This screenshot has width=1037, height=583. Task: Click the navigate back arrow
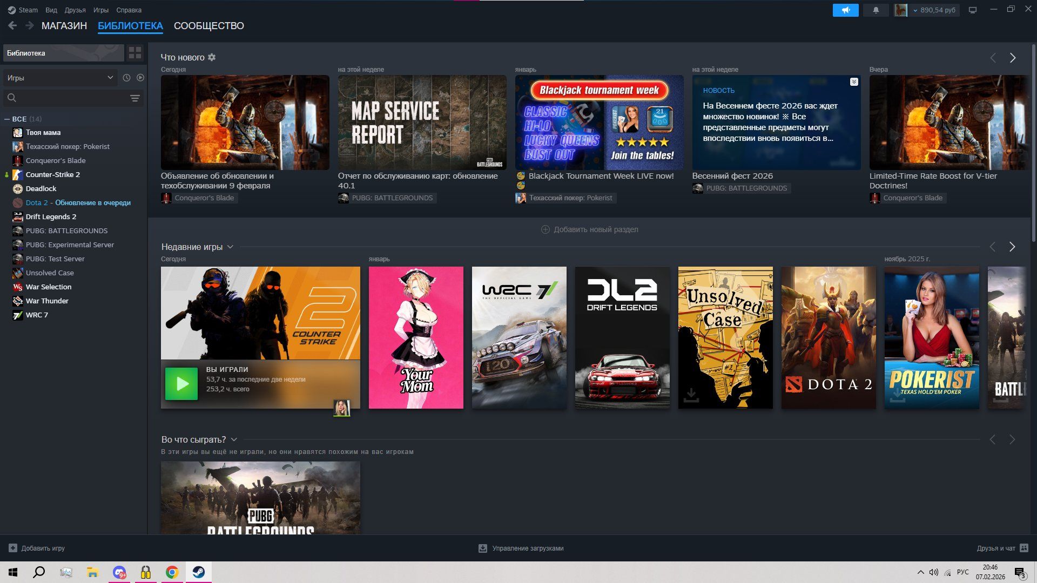pos(12,25)
